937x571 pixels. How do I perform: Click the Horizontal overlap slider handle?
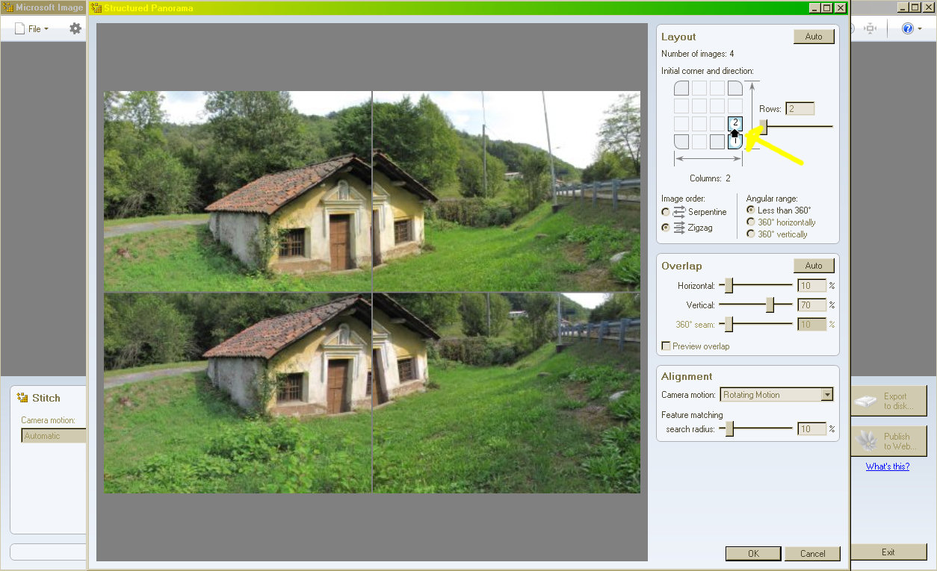pos(729,285)
